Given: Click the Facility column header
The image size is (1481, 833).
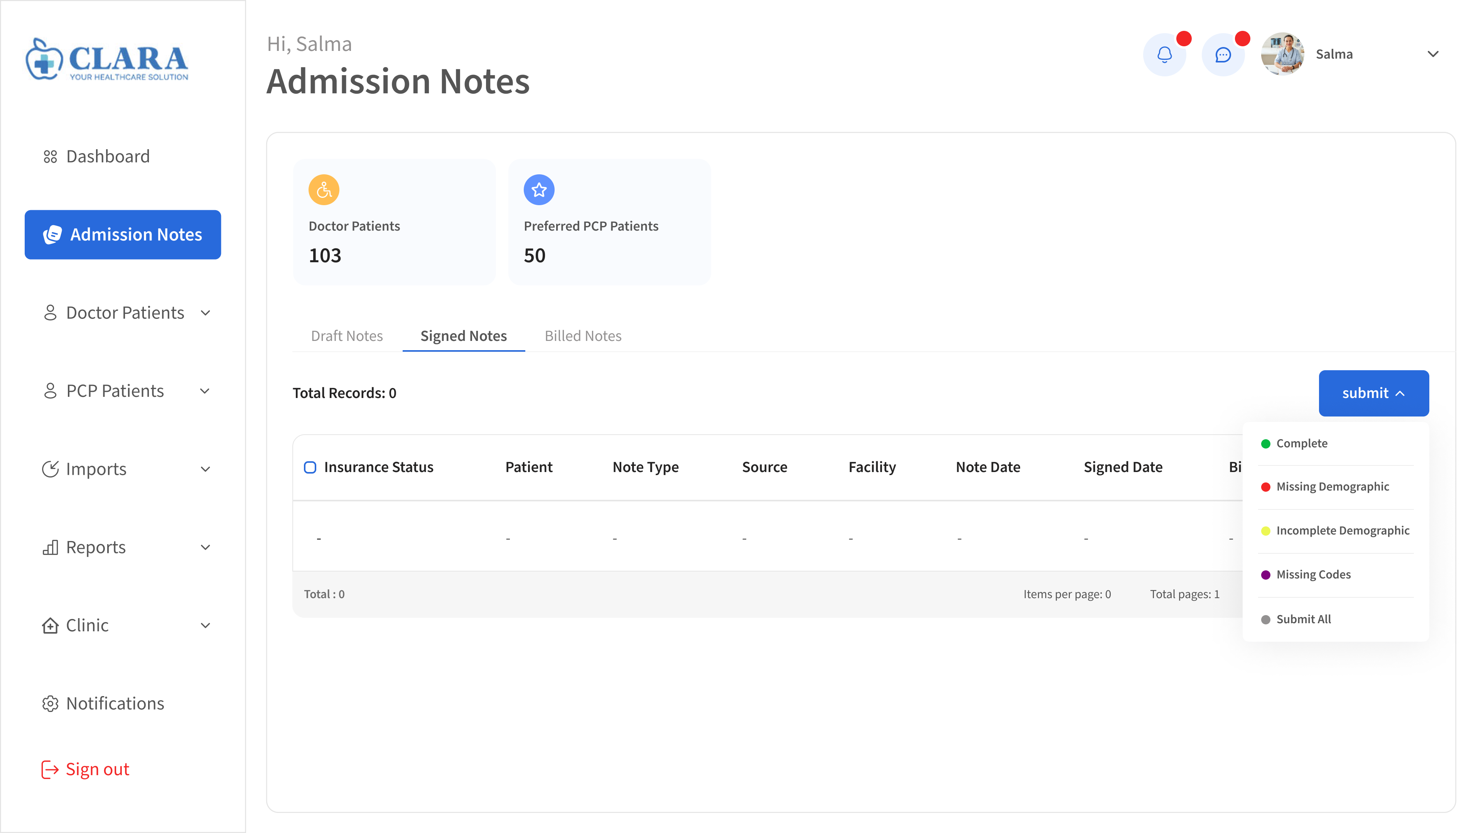Looking at the screenshot, I should pyautogui.click(x=872, y=467).
